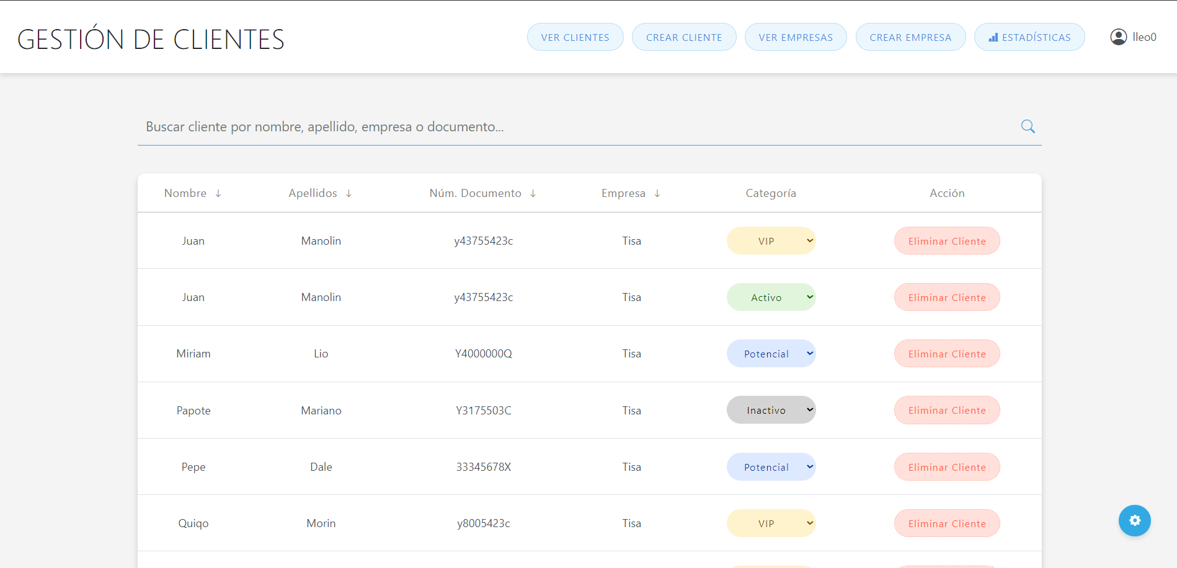Sort by Empresa column arrow
This screenshot has width=1177, height=568.
tap(657, 194)
